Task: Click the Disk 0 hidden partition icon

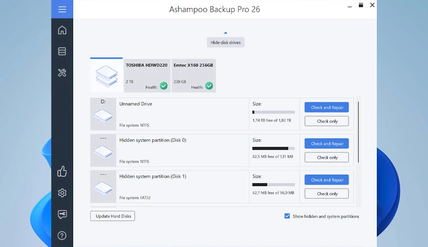Action: 103,152
